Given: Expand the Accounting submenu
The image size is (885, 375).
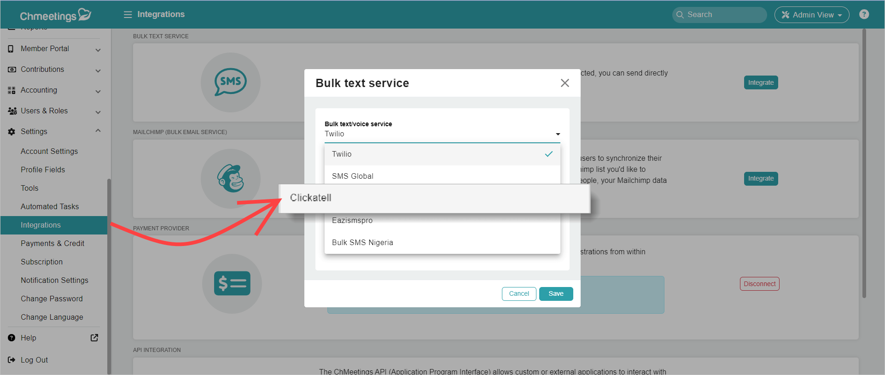Looking at the screenshot, I should 98,91.
